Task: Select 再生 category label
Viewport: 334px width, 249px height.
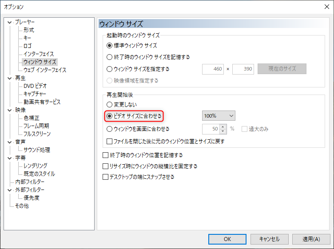Action: [20, 78]
